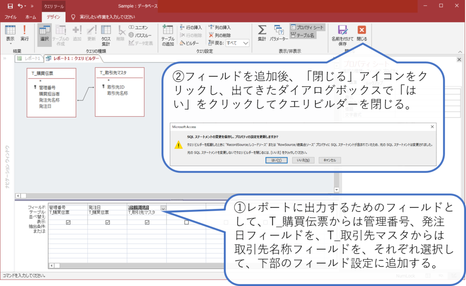Toggle the 集計 sigma totals button
This screenshot has height=286, width=466.
(262, 33)
